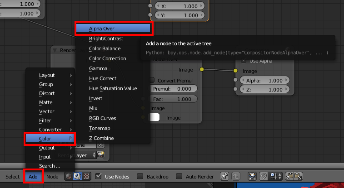Click the render camera icon beside the RenderLayer selector
The image size is (344, 188).
click(x=101, y=155)
